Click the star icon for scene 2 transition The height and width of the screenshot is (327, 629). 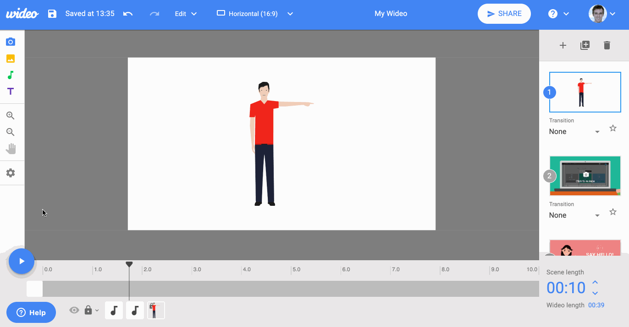tap(613, 212)
